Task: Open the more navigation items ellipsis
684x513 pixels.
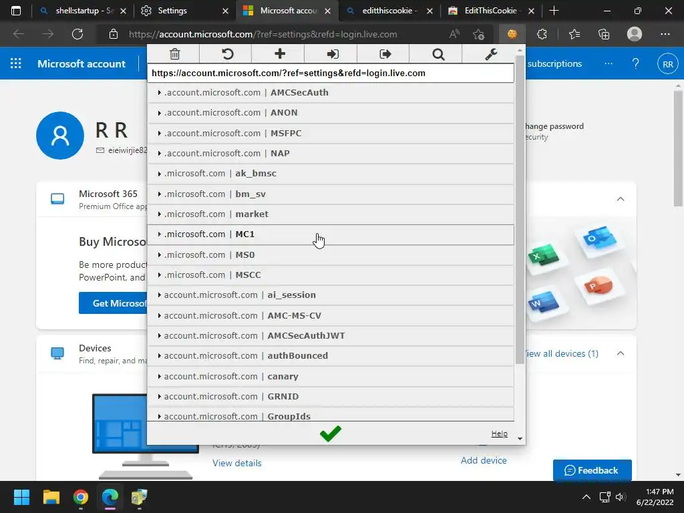Action: point(608,63)
